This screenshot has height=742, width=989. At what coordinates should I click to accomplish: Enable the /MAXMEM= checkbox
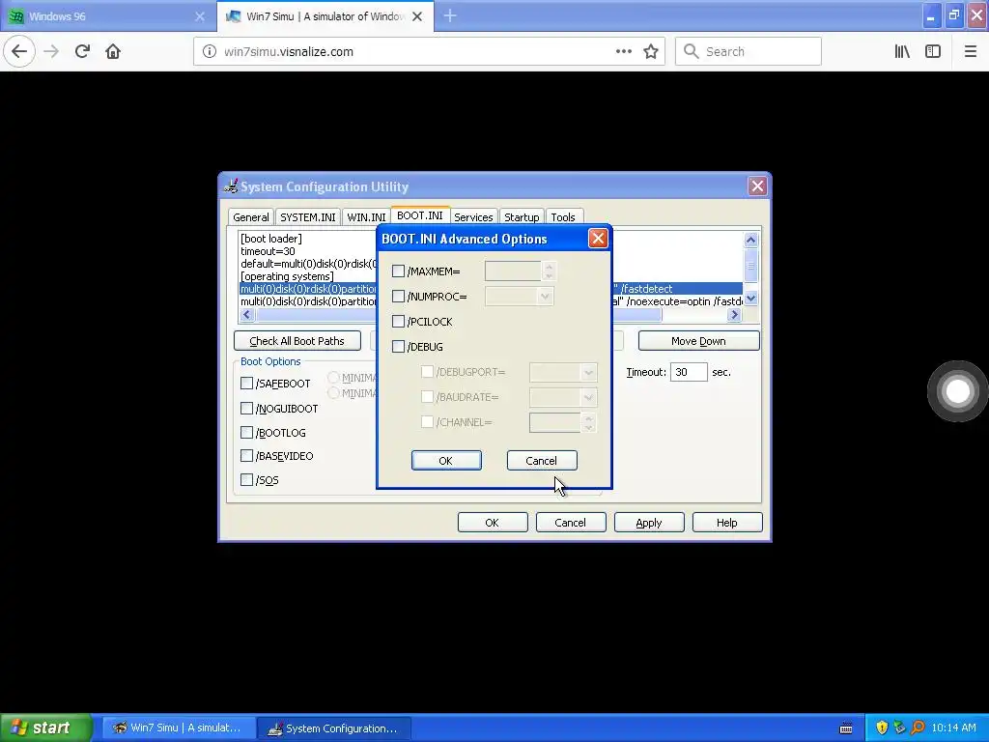(x=398, y=271)
